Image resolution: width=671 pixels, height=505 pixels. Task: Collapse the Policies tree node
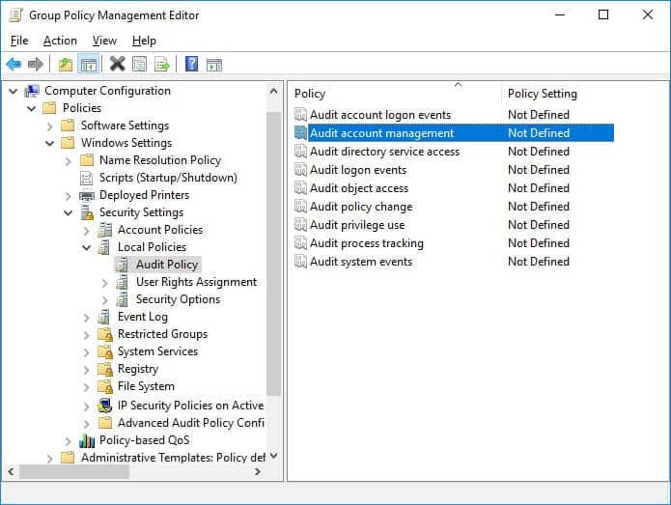pos(31,109)
